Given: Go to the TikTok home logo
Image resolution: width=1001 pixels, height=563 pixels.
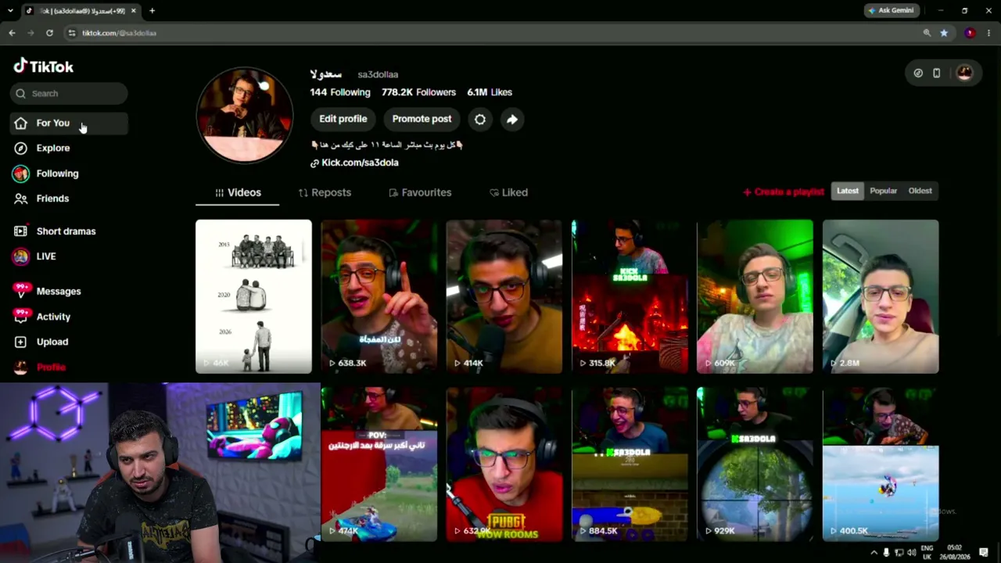Looking at the screenshot, I should click(44, 66).
